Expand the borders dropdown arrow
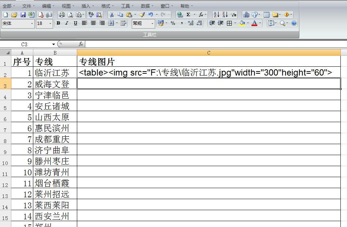The width and height of the screenshot is (347, 227). (x=235, y=23)
